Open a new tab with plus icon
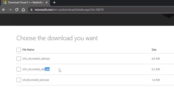Viewport: 174px width, 98px height. coord(54,2)
